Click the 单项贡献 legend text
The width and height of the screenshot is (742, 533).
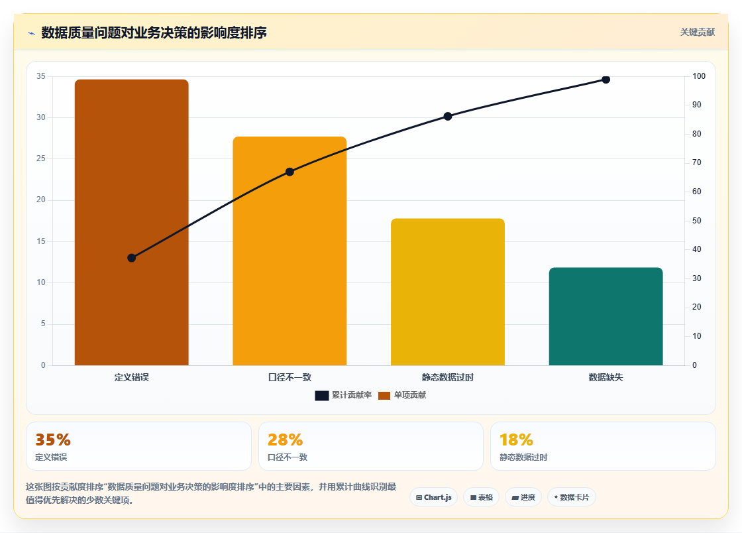coord(410,395)
